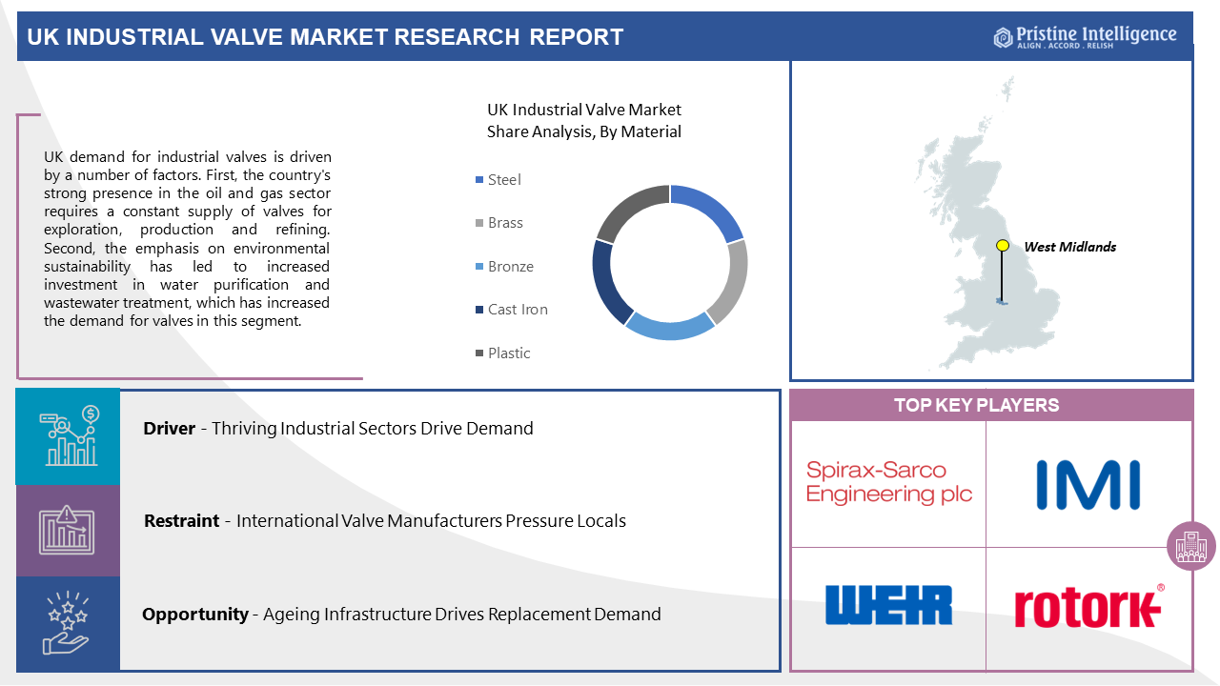
Task: Click the 'Plastic' legend label
Action: click(x=509, y=353)
